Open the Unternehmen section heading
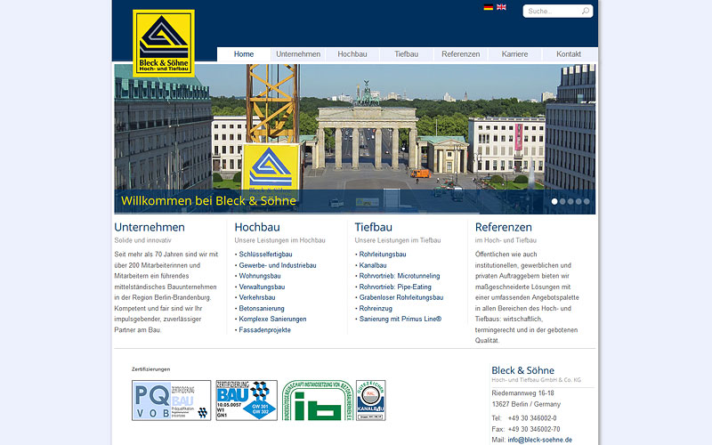The width and height of the screenshot is (712, 445). (x=150, y=227)
